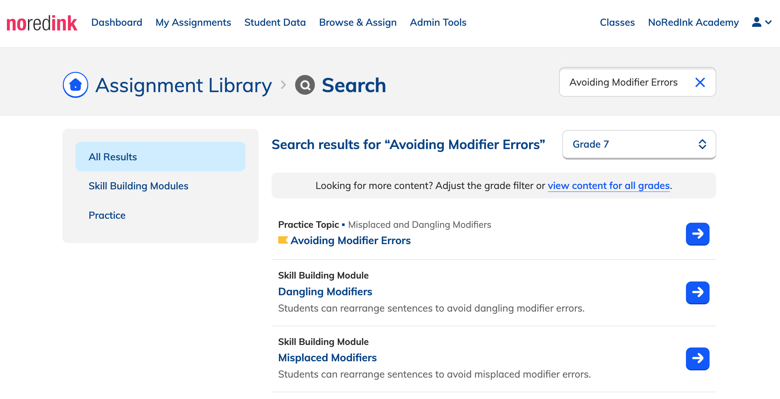Filter results by Practice
The width and height of the screenshot is (780, 399).
click(107, 215)
